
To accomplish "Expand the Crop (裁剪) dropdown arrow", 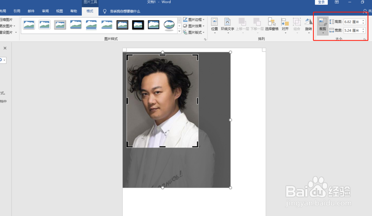I will pyautogui.click(x=323, y=33).
